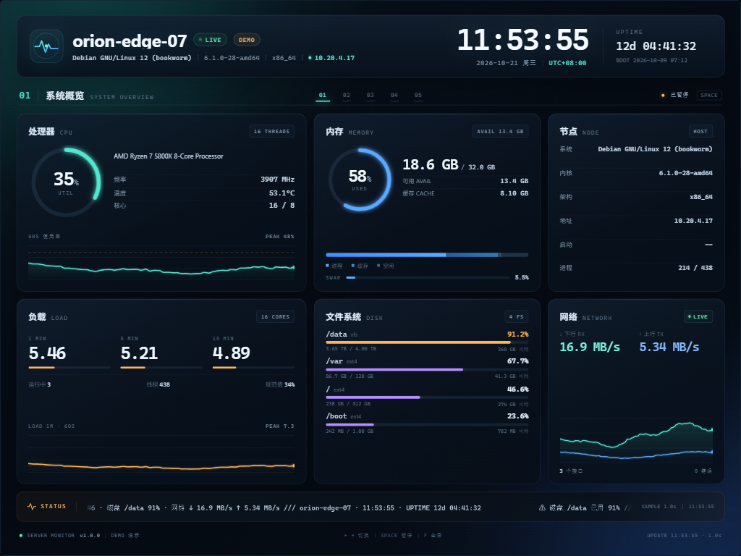Viewport: 741px width, 556px height.
Task: Click the /data usage percentage 91.2%
Action: (518, 334)
